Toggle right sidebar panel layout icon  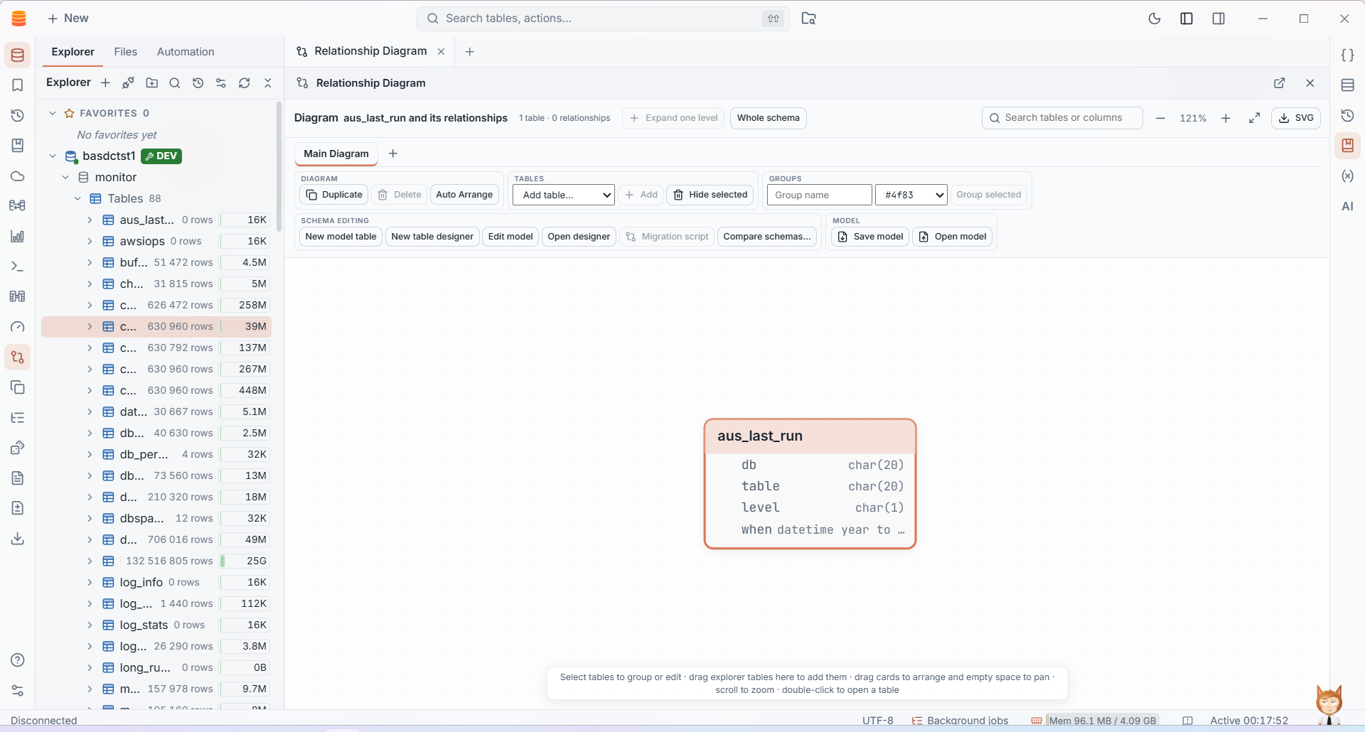click(x=1219, y=18)
